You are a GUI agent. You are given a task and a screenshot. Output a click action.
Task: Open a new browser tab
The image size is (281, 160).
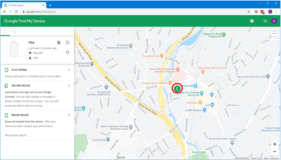click(x=50, y=5)
